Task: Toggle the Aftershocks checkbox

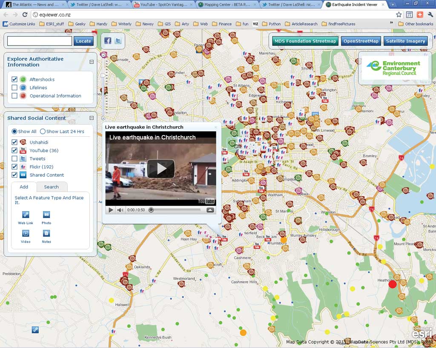Action: (14, 79)
